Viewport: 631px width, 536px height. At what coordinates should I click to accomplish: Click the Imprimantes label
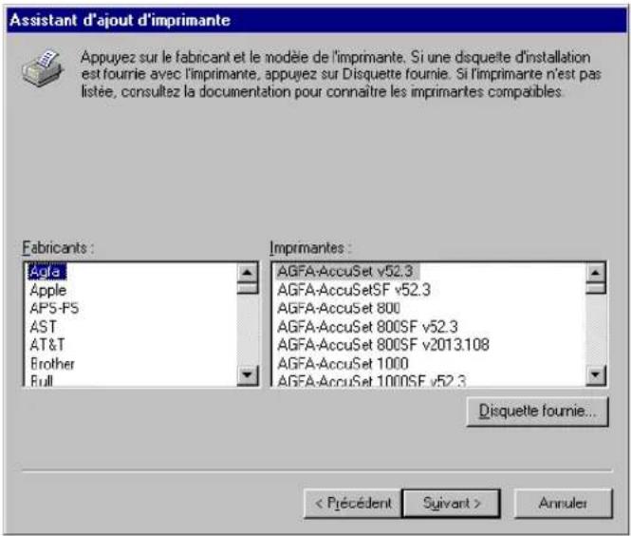(x=310, y=247)
